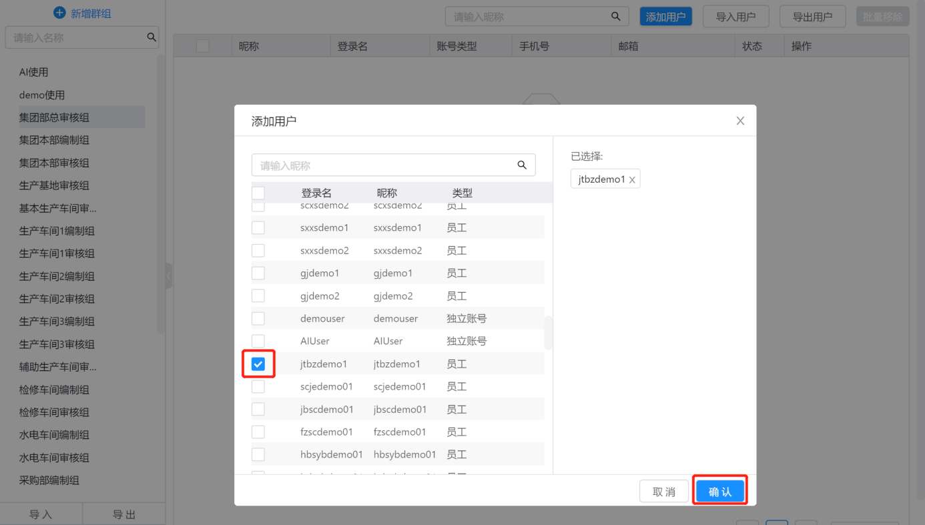
Task: Tick the AIUser row checkbox
Action: (x=258, y=341)
